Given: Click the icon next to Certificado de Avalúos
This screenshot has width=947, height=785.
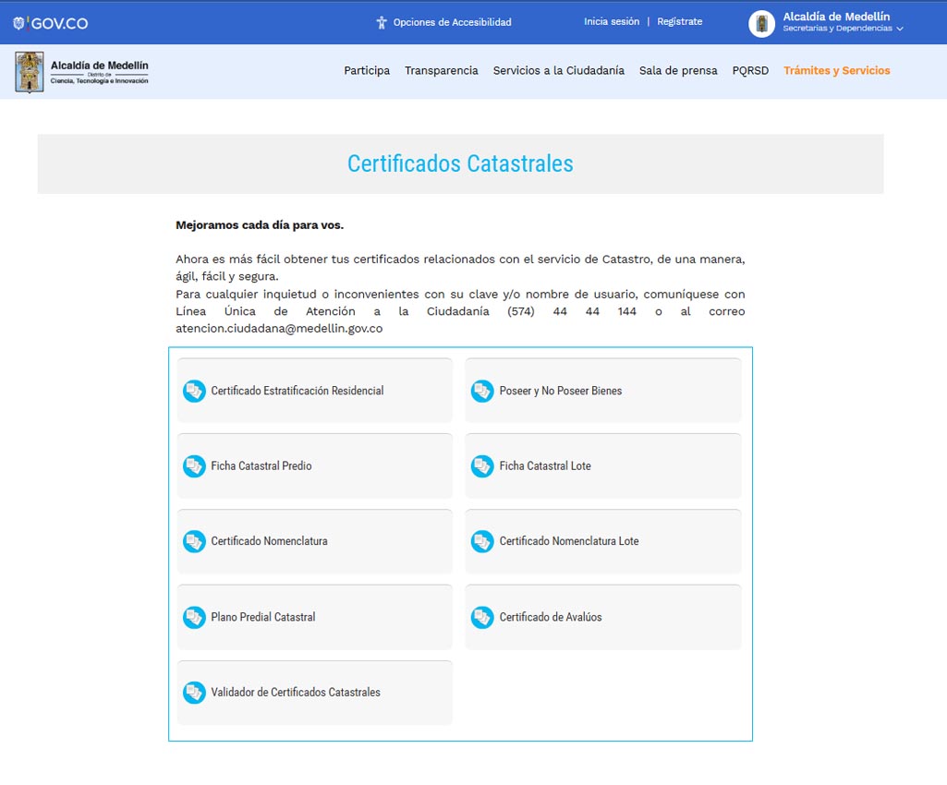Looking at the screenshot, I should [482, 617].
